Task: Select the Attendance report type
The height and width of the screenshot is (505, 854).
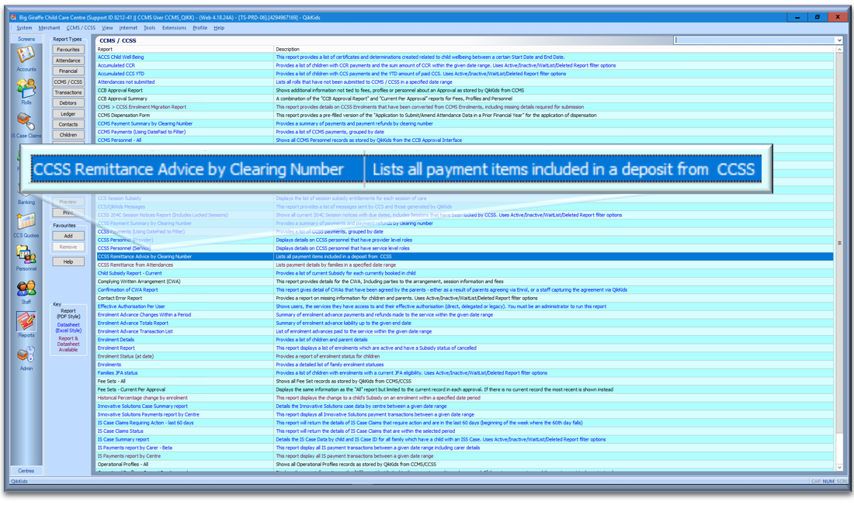Action: [x=68, y=61]
